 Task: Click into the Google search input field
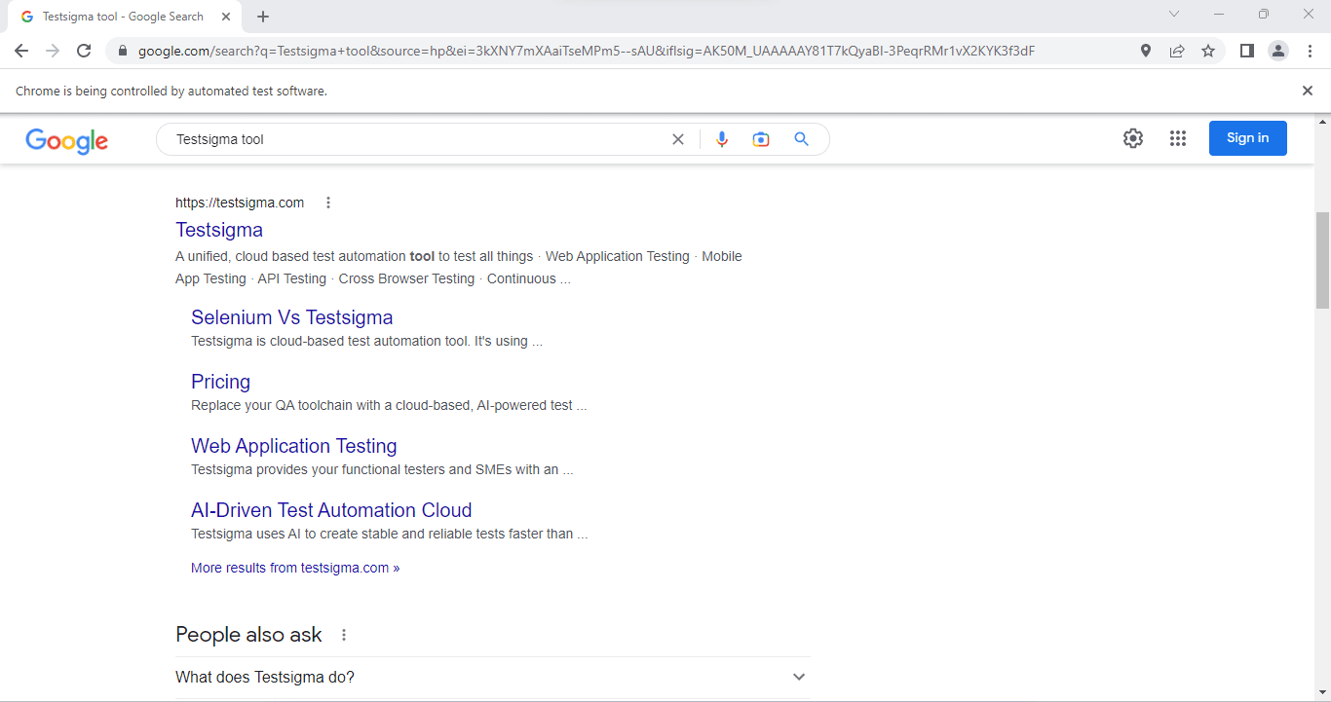tap(409, 139)
